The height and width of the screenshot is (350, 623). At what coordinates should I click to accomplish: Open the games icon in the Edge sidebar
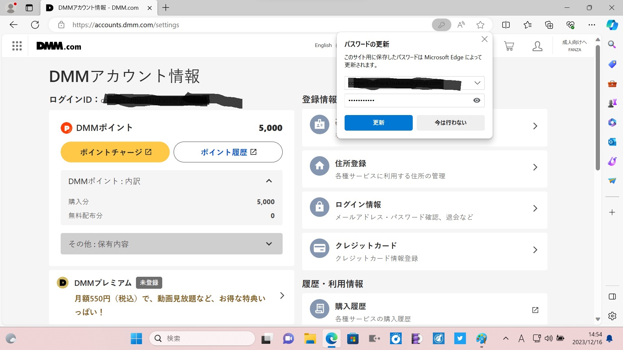pos(612,103)
